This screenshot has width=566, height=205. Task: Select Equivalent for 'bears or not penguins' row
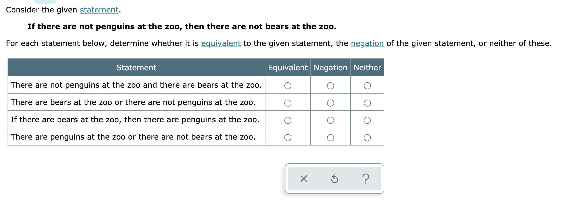click(x=288, y=103)
